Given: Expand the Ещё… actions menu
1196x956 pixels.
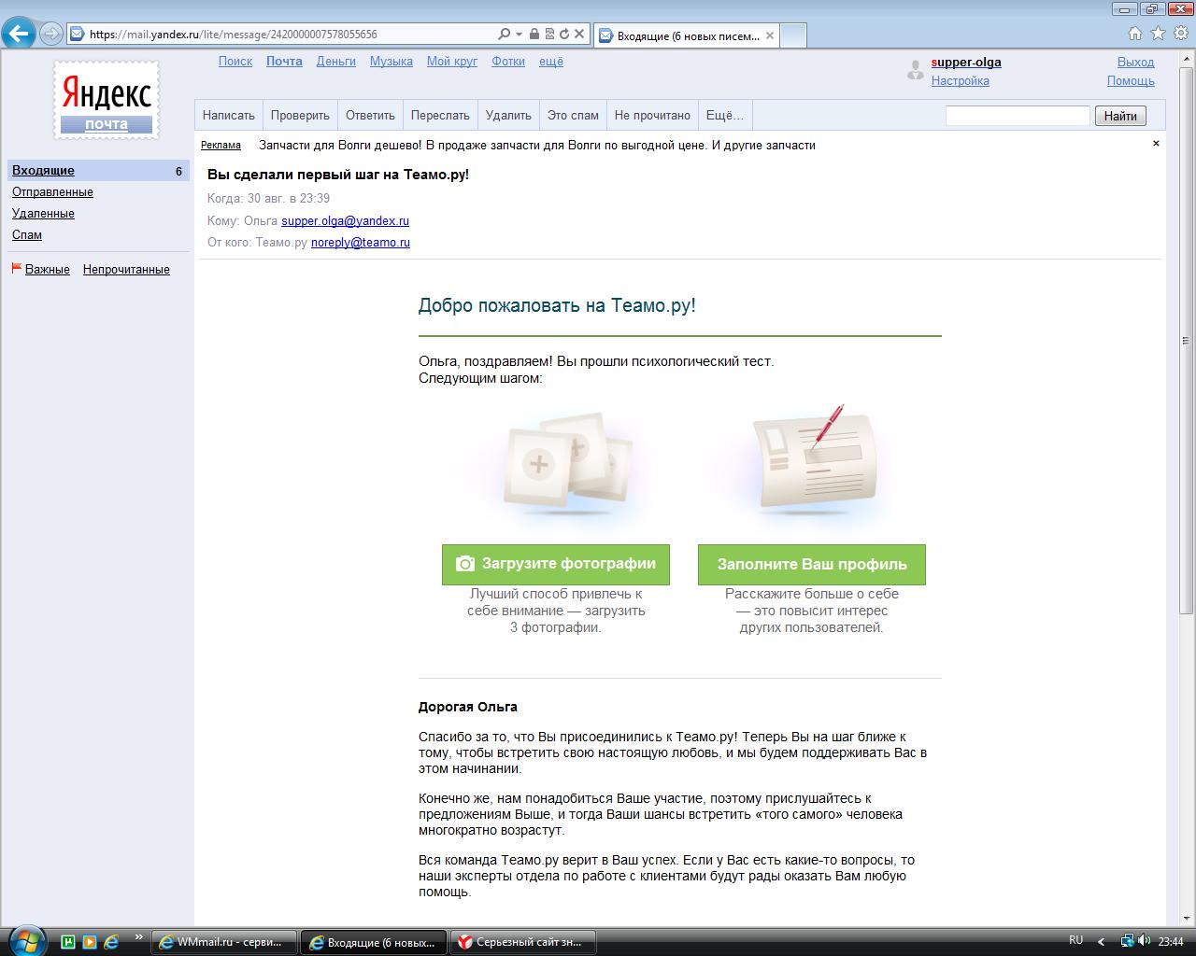Looking at the screenshot, I should coord(725,116).
